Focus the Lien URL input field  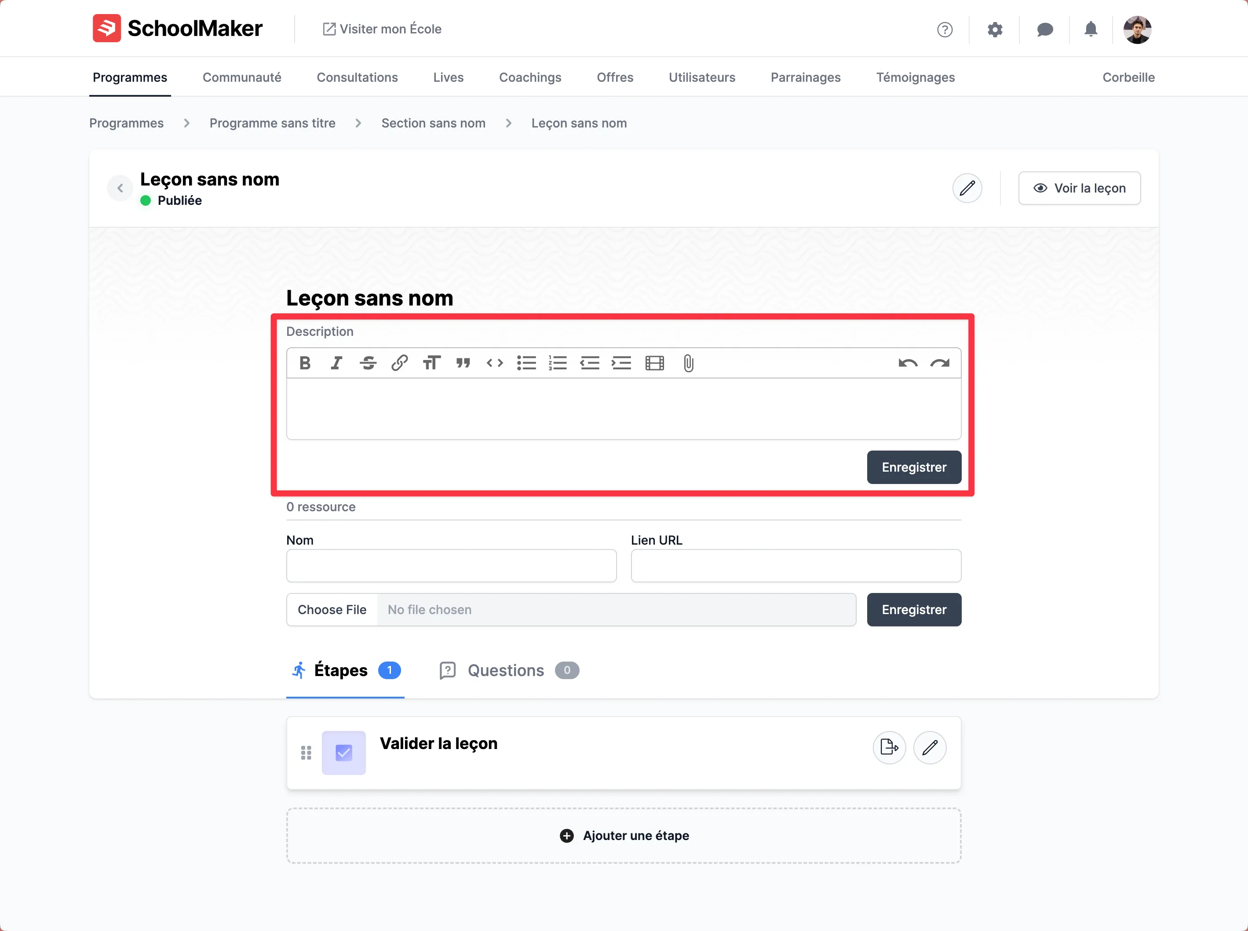click(x=796, y=566)
